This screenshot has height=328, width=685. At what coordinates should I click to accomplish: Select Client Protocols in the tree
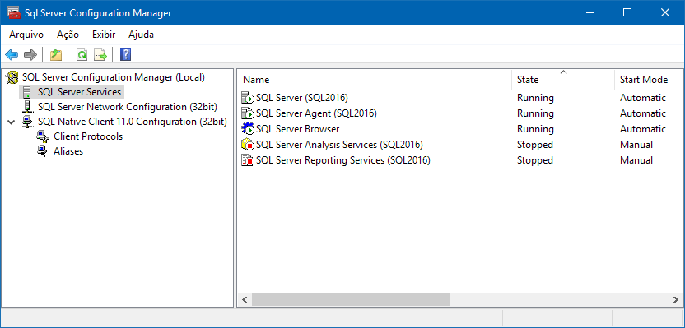coord(88,136)
